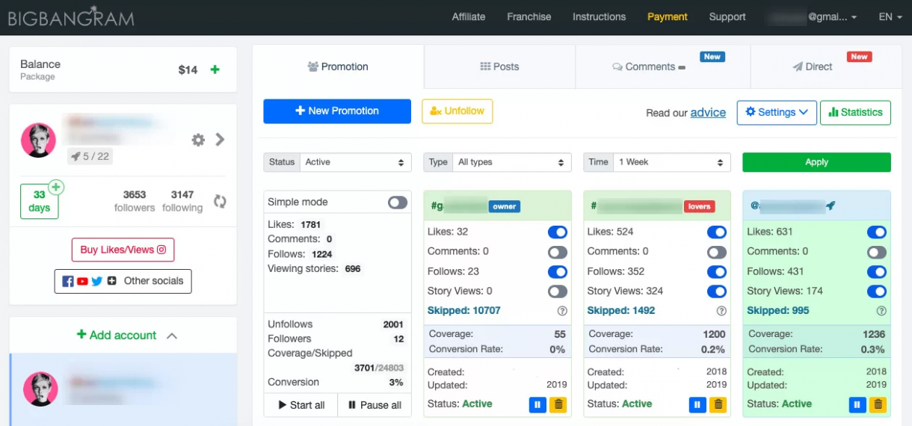
Task: Click the Twitter icon in Other socials
Action: click(96, 281)
